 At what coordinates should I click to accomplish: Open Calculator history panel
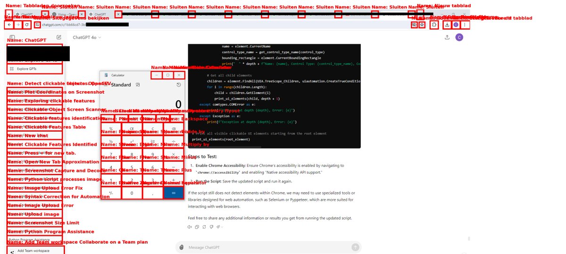(179, 85)
